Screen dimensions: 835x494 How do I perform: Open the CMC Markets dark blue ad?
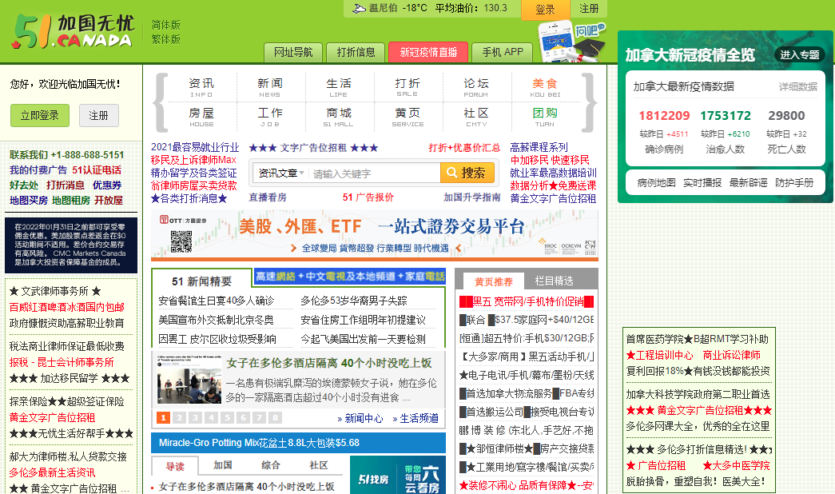[x=71, y=245]
